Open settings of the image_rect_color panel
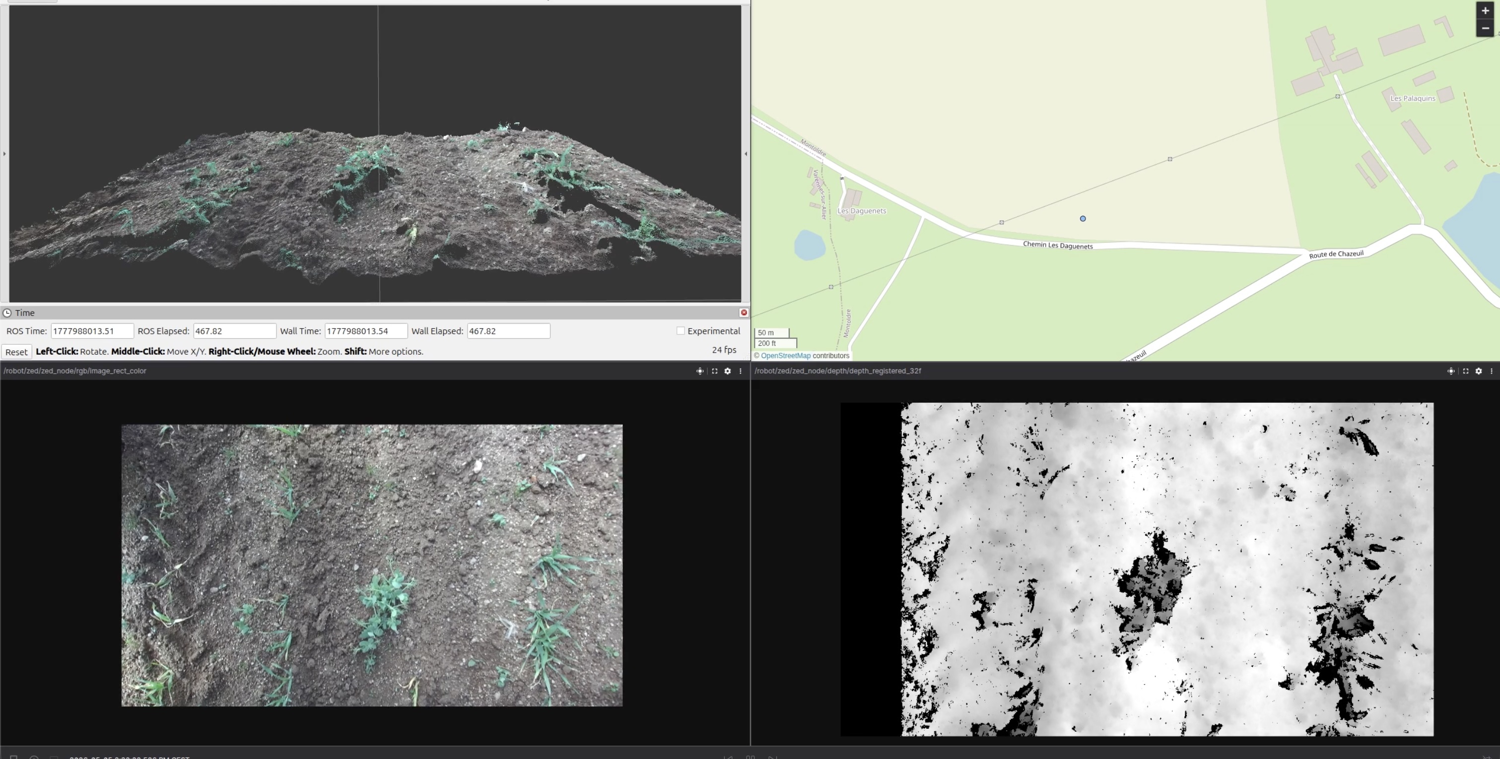Screen dimensions: 1500x759 727,371
